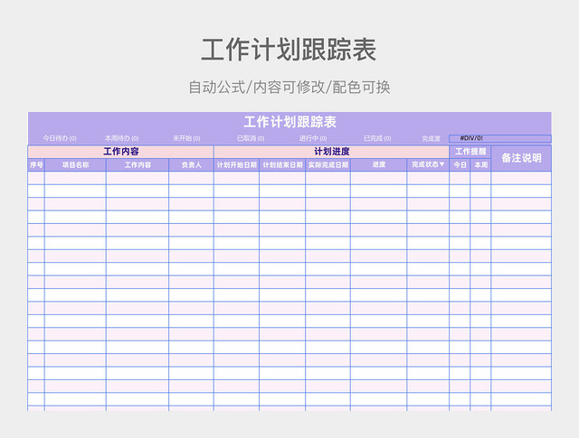Click the 计划开始日期 column header

(237, 164)
